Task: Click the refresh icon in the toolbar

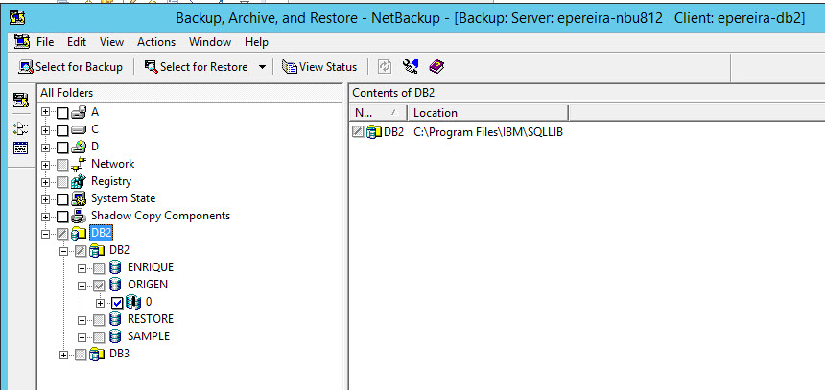Action: (x=385, y=67)
